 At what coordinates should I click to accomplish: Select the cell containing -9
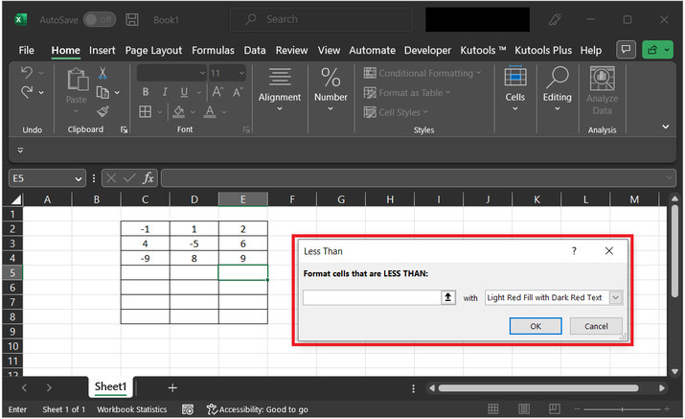click(x=145, y=258)
